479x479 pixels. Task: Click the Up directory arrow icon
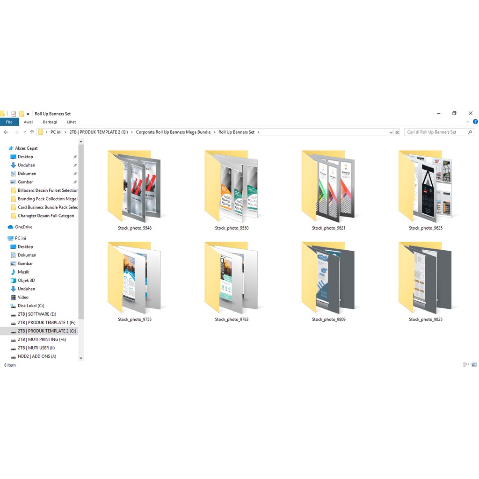click(32, 132)
